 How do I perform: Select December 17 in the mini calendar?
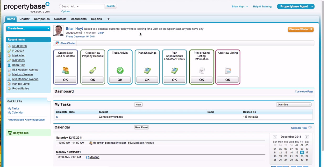[307, 153]
